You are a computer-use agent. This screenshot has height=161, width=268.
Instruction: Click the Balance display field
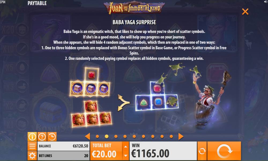(x=64, y=146)
